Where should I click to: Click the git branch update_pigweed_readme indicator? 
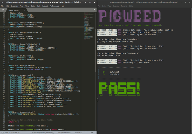click(43, 132)
